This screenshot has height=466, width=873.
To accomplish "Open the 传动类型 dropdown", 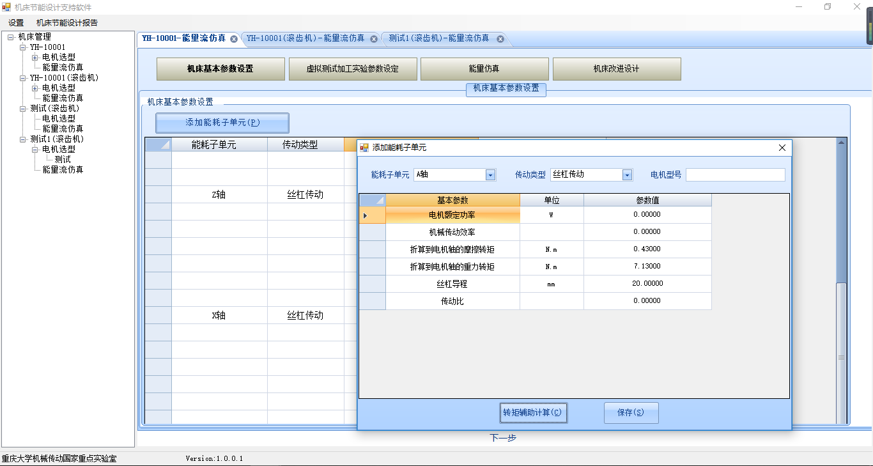I will point(627,175).
